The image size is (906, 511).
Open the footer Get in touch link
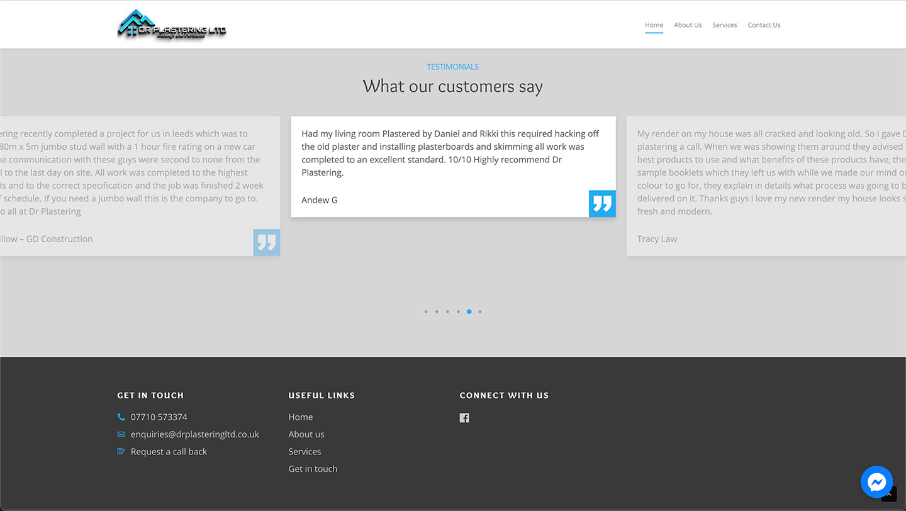(x=313, y=469)
